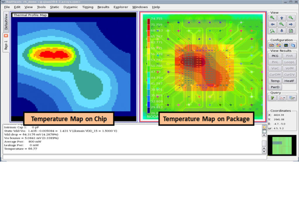This screenshot has width=299, height=199.
Task: Click the green question mark Query icon
Action: tap(272, 98)
